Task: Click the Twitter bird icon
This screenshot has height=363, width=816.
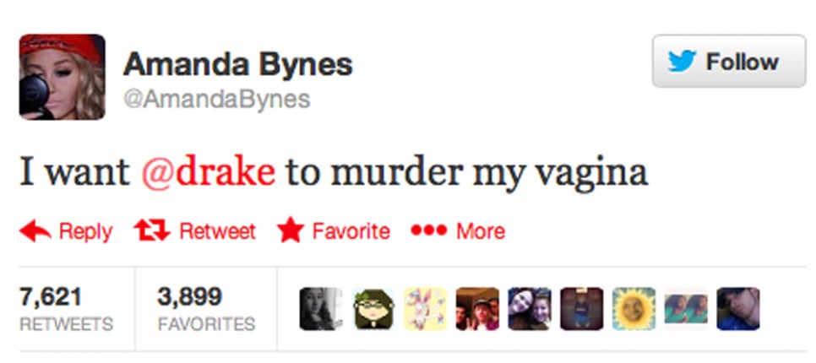Action: coord(683,62)
